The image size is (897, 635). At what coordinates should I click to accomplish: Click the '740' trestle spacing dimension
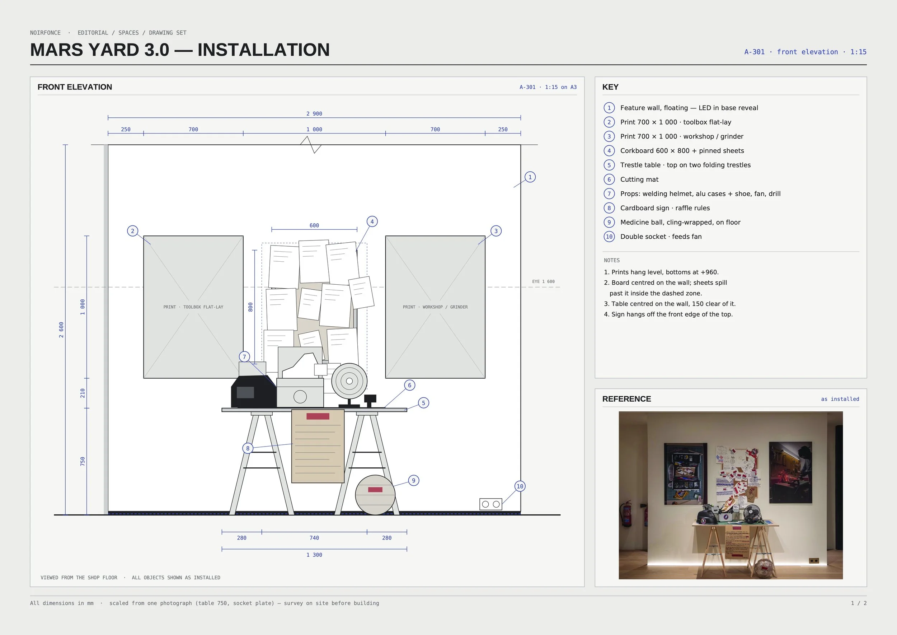314,538
